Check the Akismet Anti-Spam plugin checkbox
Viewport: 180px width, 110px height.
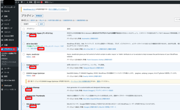click(x=24, y=33)
